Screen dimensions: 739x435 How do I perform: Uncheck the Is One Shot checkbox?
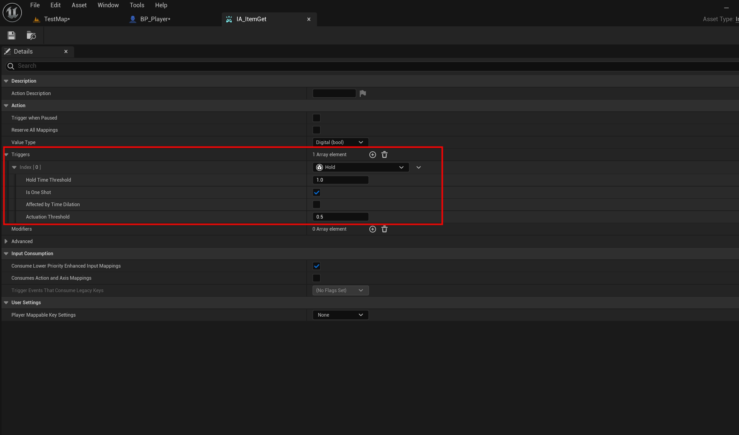(316, 193)
